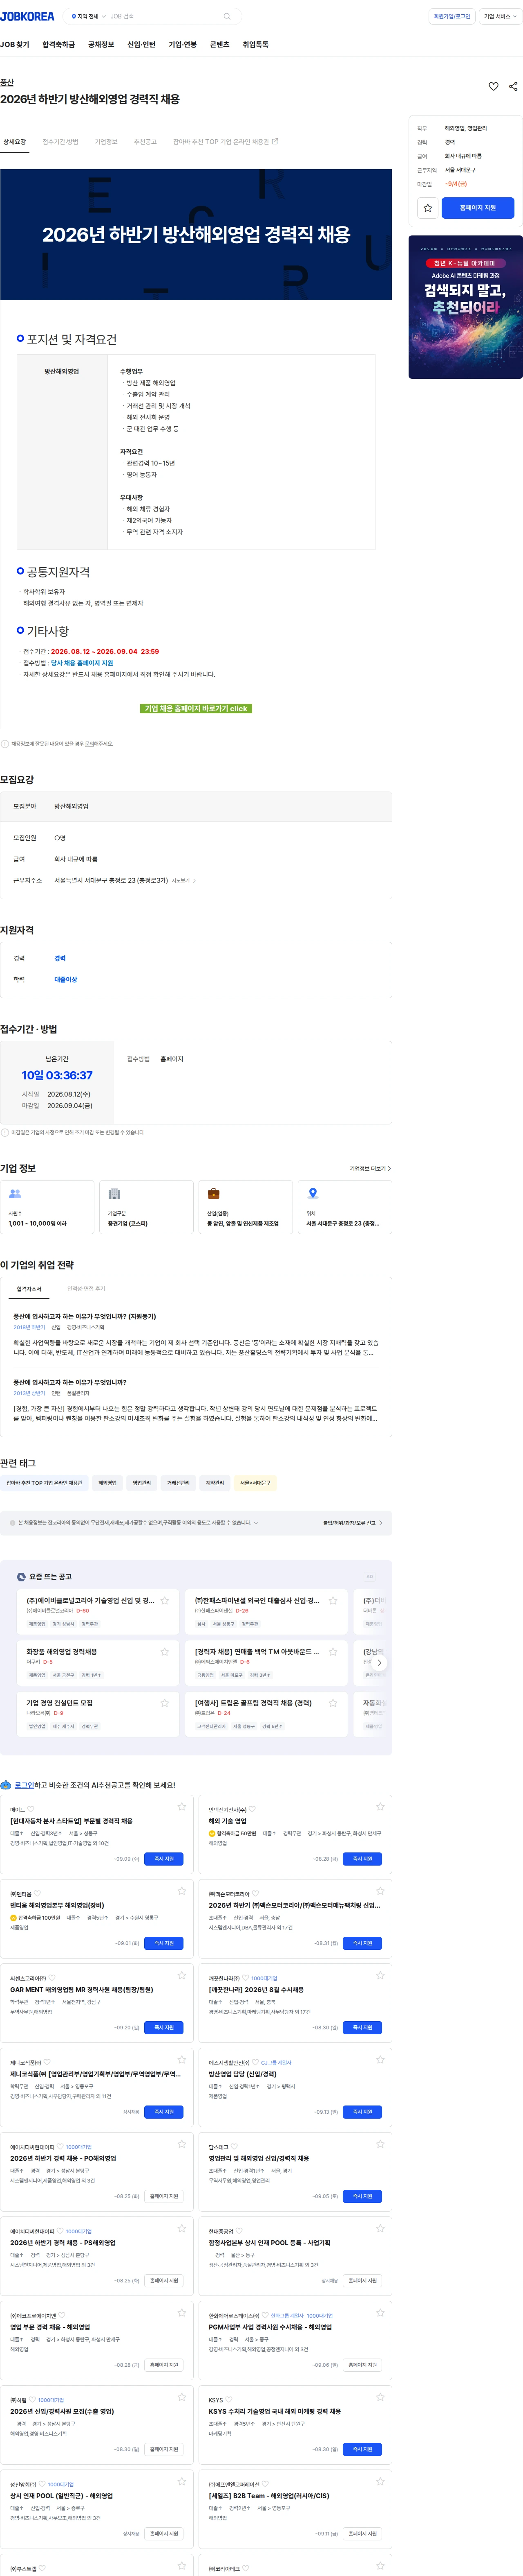
Task: Click the heart icon next to 깨끗한나라㈜
Action: (246, 1978)
